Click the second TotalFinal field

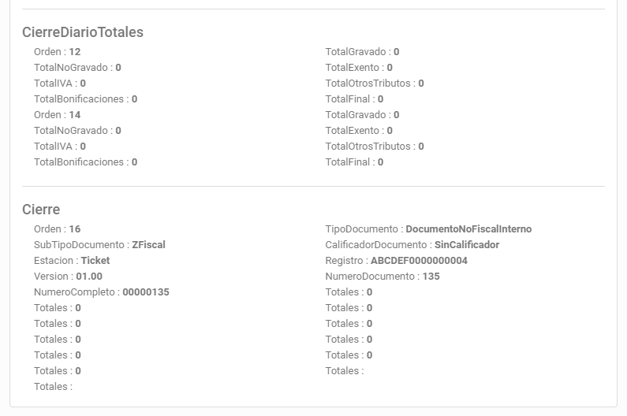(354, 162)
